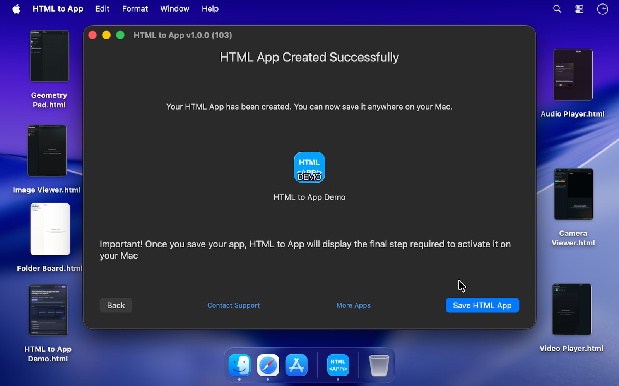Image resolution: width=619 pixels, height=386 pixels.
Task: Follow the Contact Support link
Action: [x=233, y=305]
